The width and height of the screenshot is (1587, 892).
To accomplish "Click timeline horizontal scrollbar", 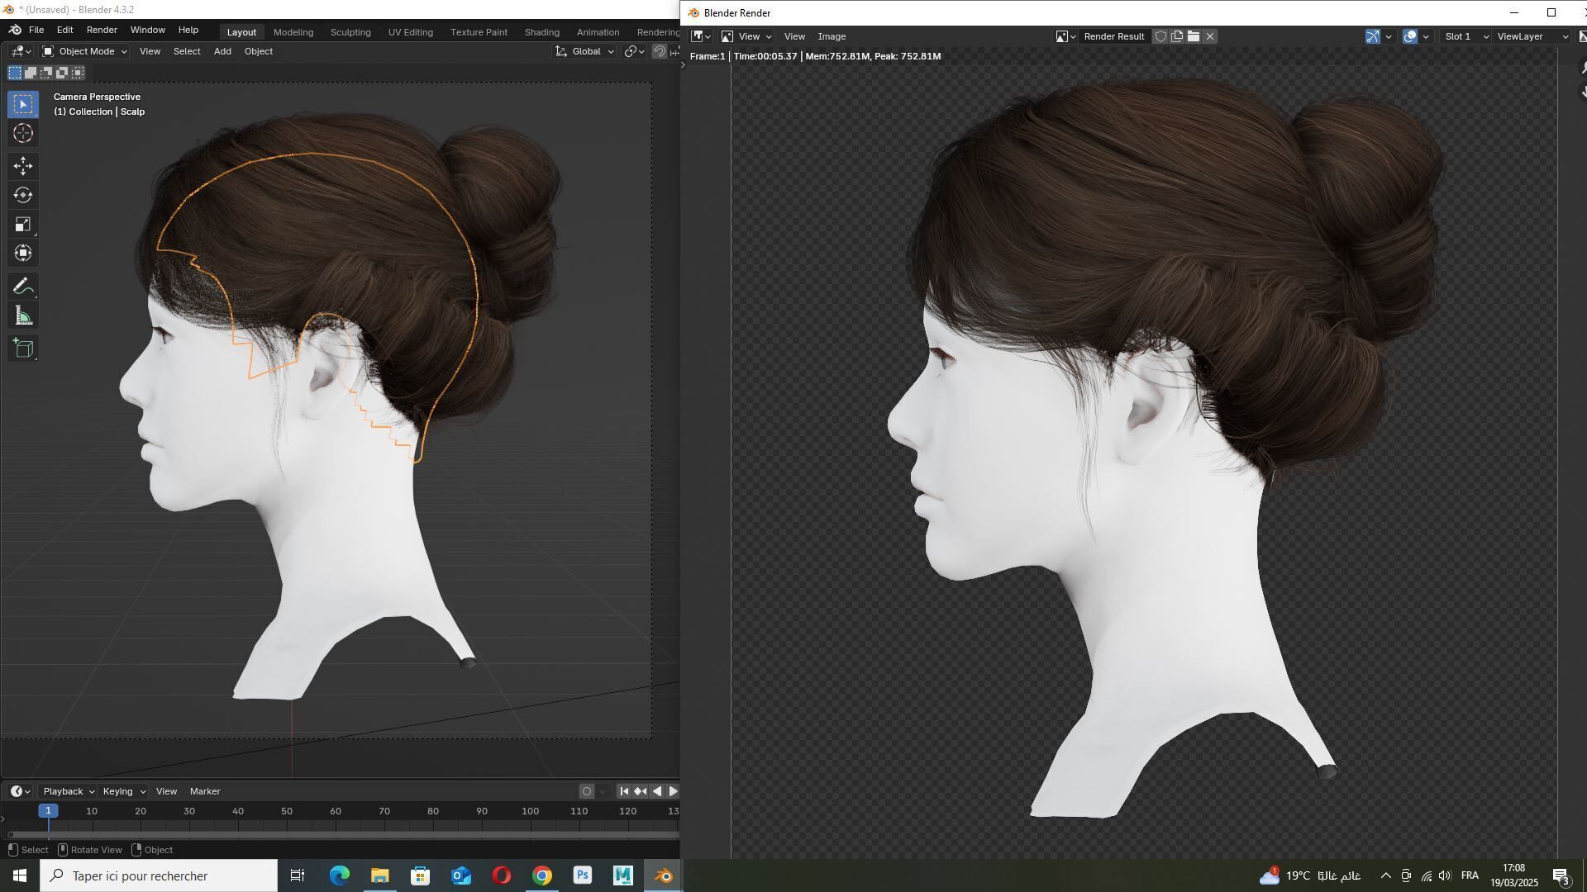I will tap(343, 835).
